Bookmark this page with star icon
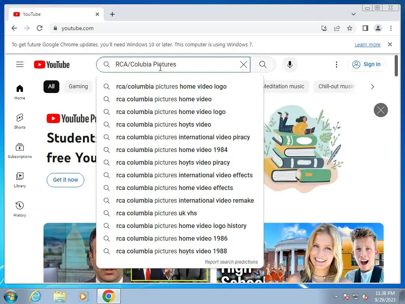Viewport: 405px width, 304px height. tap(350, 28)
